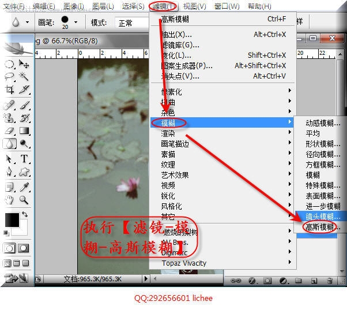Select the Notes tool
Viewport: 347px width, 309px height.
pos(9,187)
